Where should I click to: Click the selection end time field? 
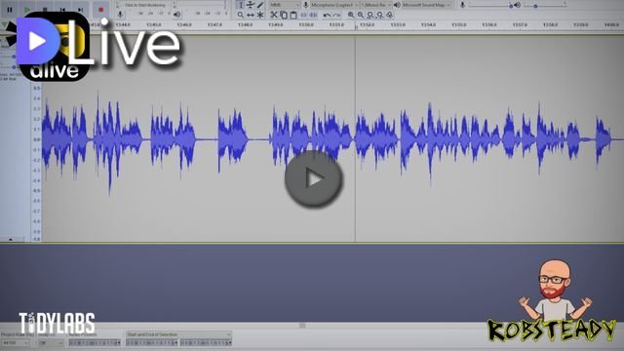click(x=206, y=342)
